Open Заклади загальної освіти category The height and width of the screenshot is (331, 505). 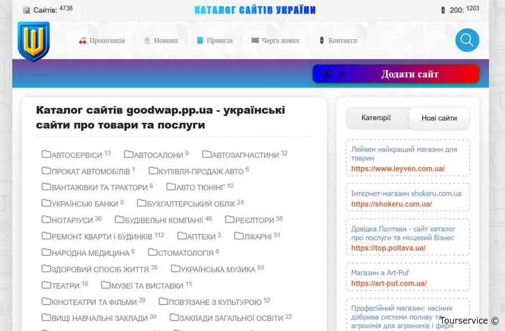(x=231, y=318)
